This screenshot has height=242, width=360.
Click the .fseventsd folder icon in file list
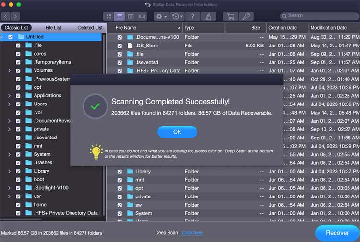click(x=130, y=62)
